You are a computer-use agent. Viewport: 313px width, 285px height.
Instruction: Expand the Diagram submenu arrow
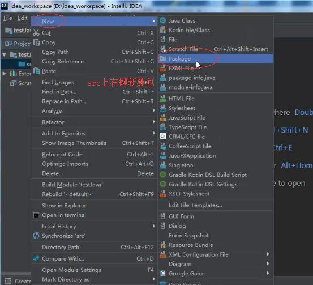tap(268, 263)
